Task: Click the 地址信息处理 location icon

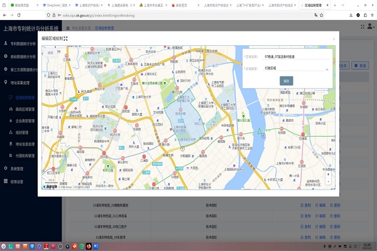Action: click(x=11, y=144)
